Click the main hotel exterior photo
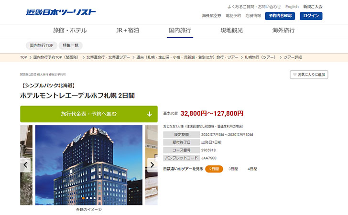 pyautogui.click(x=89, y=165)
